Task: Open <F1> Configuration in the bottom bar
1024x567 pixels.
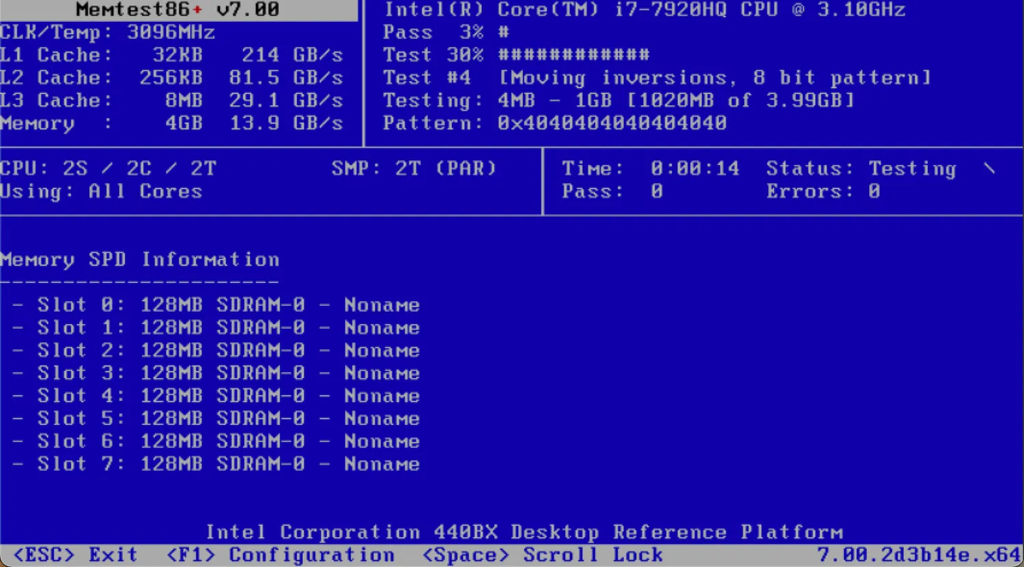Action: coord(281,555)
